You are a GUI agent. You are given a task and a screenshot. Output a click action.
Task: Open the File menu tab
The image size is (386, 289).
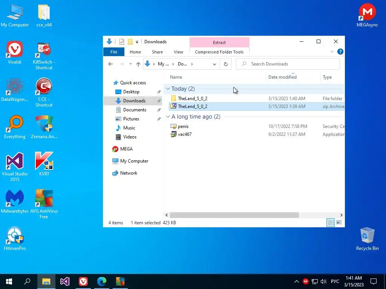click(114, 52)
